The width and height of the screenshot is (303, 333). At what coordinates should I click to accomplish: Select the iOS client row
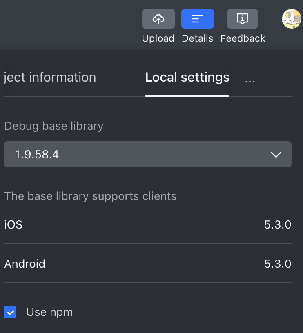[148, 224]
